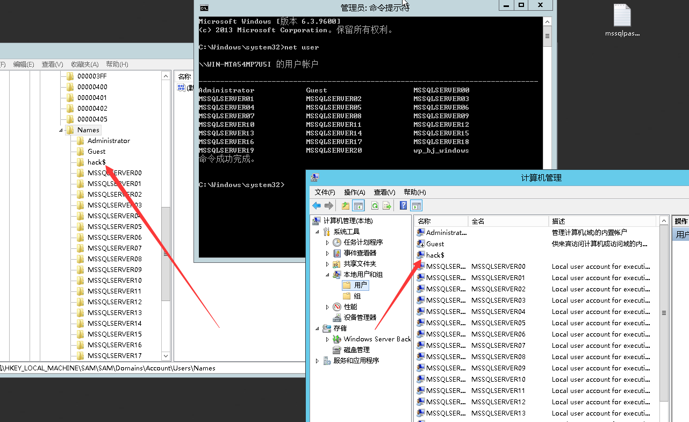Click the Guest user account icon in list
This screenshot has height=422, width=689.
421,244
